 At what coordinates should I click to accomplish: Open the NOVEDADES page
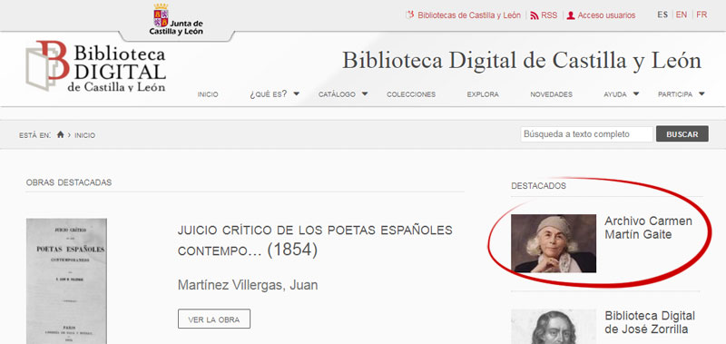tap(552, 94)
